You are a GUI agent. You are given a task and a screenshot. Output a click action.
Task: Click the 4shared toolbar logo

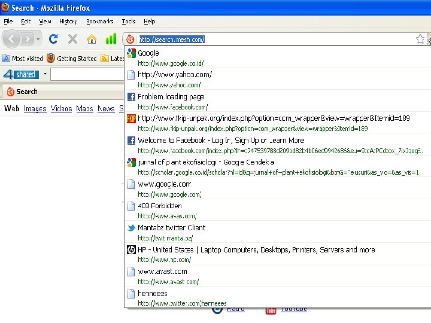point(21,74)
